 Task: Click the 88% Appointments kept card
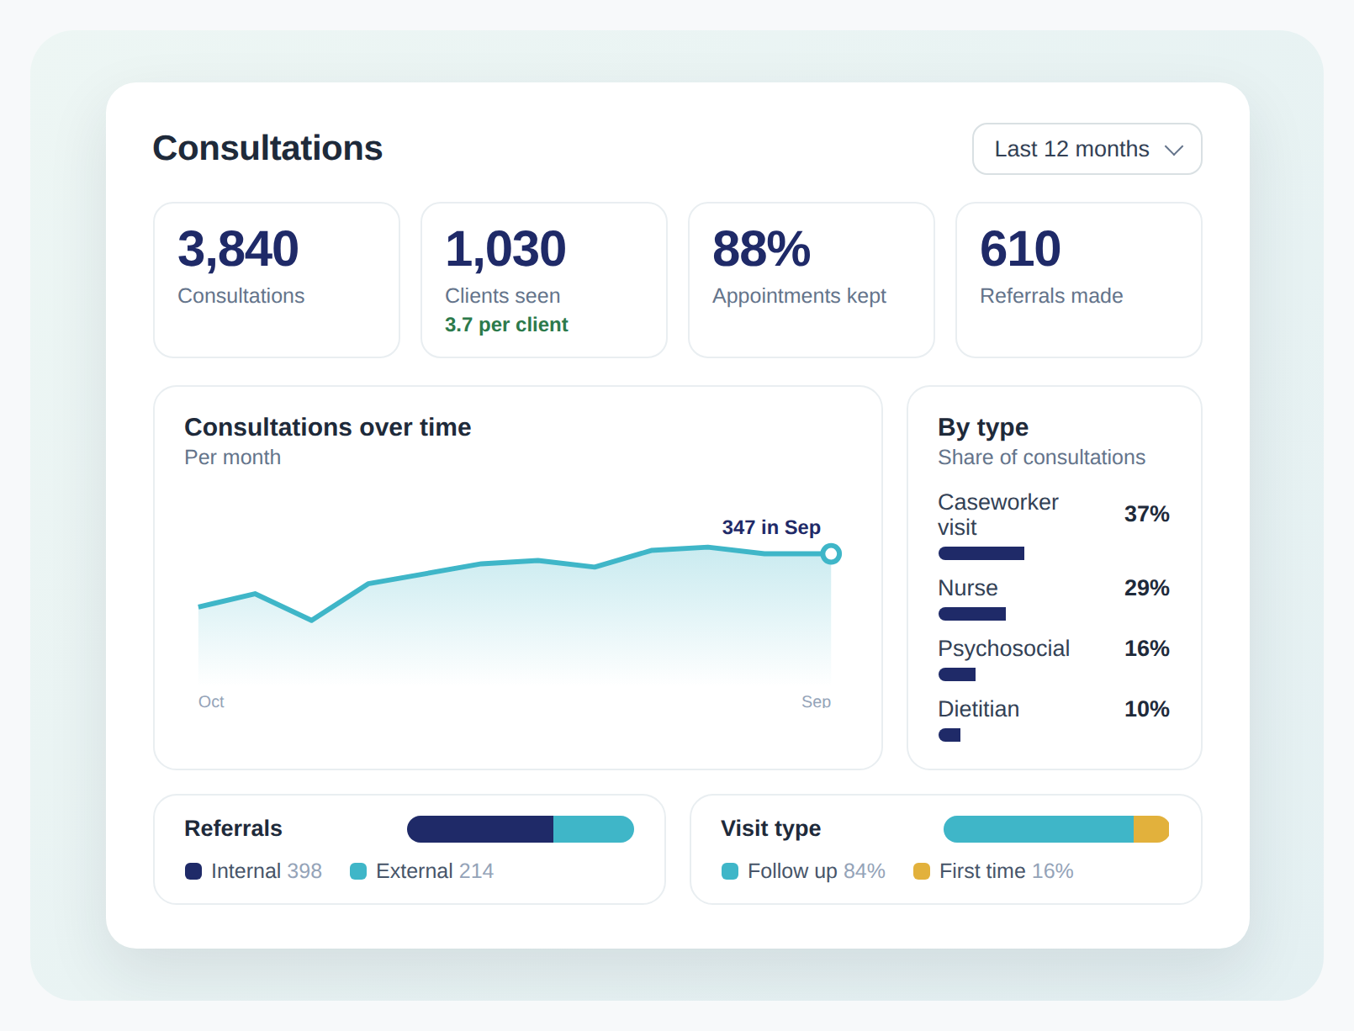tap(812, 280)
